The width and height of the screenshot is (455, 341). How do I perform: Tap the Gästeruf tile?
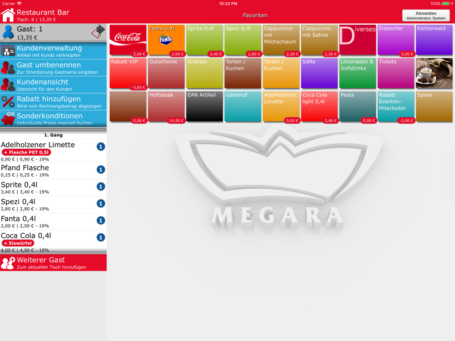243,106
